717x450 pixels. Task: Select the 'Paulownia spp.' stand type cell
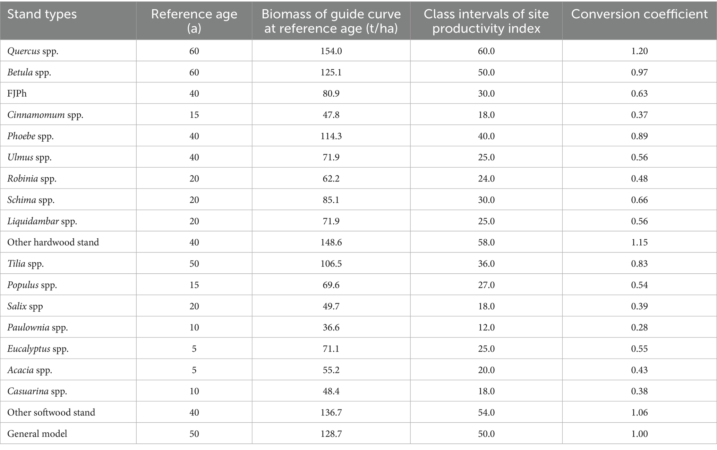(x=37, y=327)
